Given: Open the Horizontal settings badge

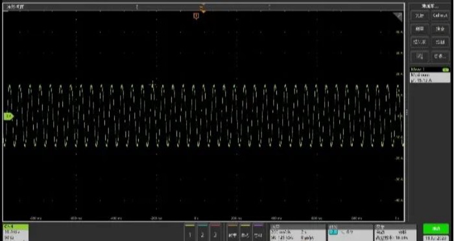Looking at the screenshot, I should 298,233.
